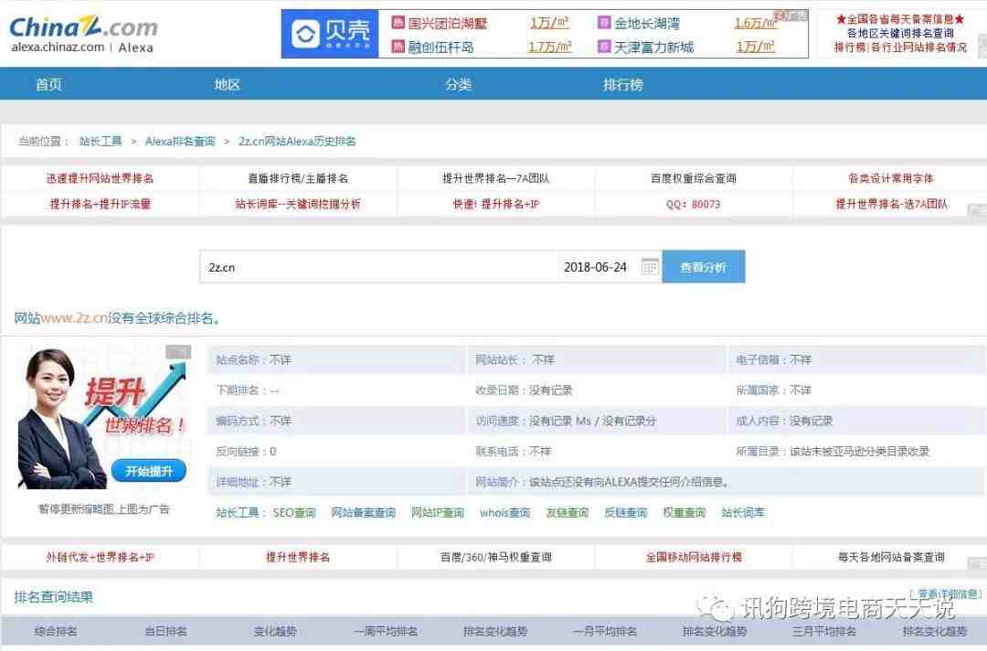Click the 开始提升 ad button
Image resolution: width=987 pixels, height=651 pixels.
pos(149,471)
